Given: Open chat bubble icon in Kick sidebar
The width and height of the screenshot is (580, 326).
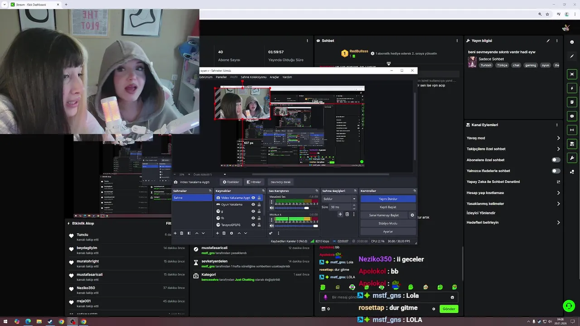Looking at the screenshot, I should pos(572,116).
